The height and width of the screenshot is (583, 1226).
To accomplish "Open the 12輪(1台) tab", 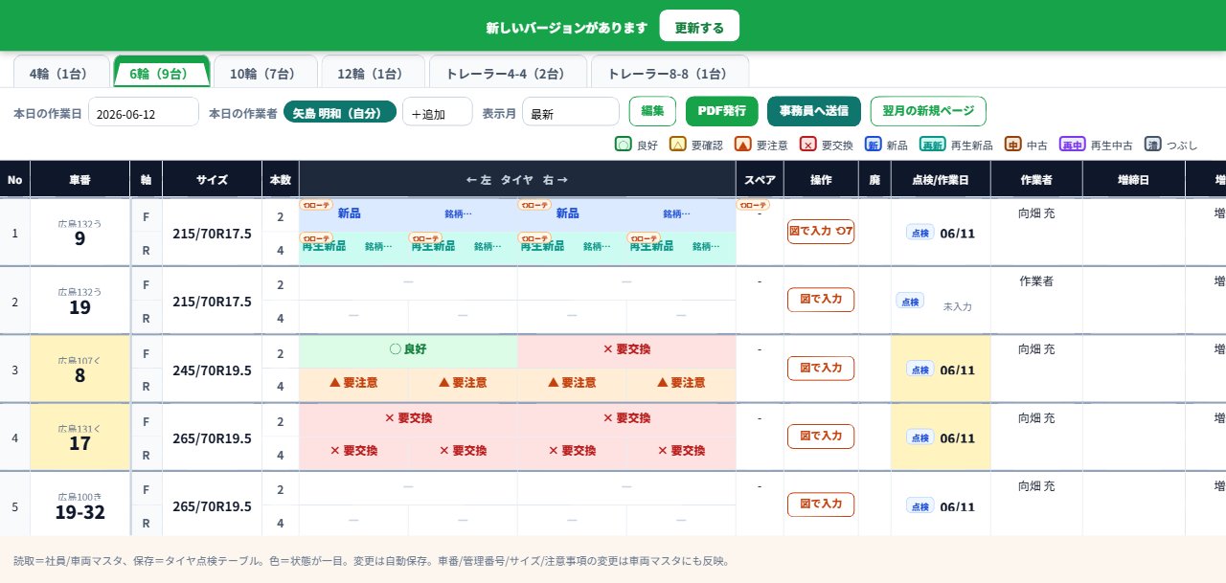I will coord(373,73).
